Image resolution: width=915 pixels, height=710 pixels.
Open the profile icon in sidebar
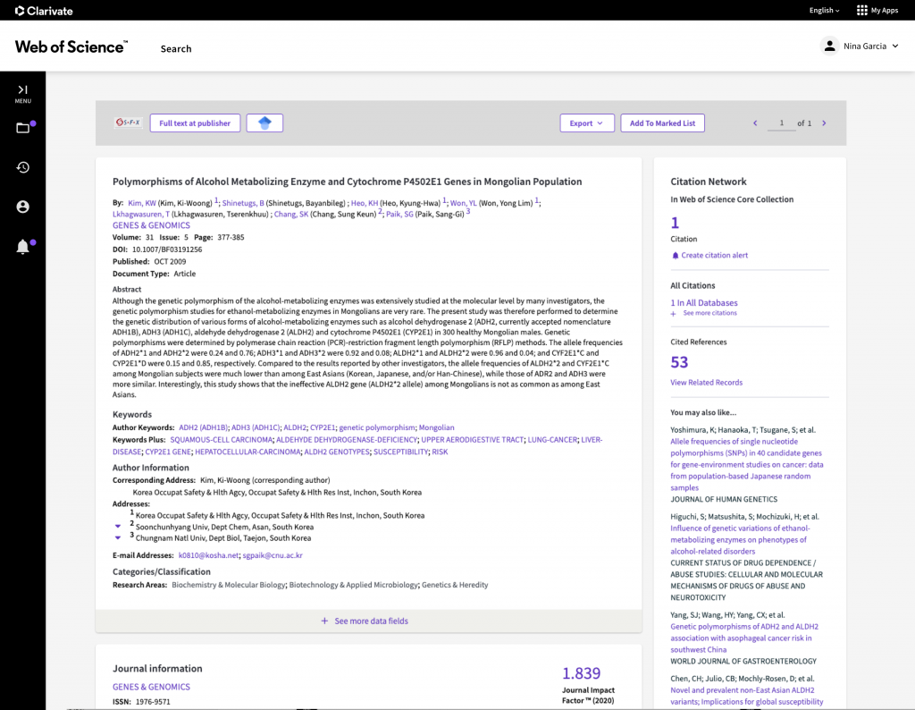pos(22,207)
